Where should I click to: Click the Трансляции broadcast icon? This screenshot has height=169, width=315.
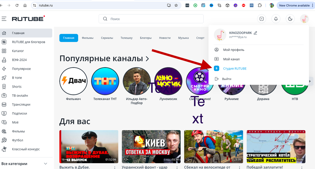pyautogui.click(x=4, y=104)
